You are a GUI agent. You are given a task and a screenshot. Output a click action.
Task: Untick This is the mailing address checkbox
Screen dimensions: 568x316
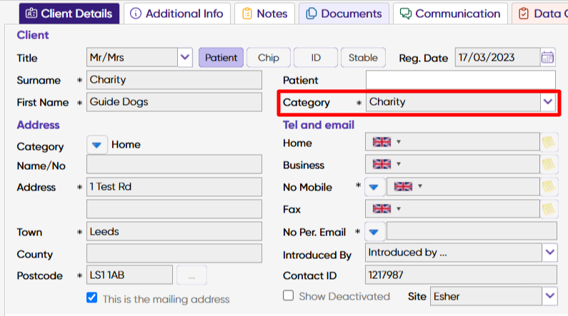[x=92, y=298]
